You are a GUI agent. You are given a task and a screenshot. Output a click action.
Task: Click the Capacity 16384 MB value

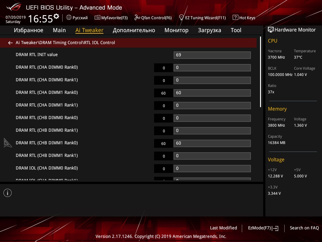(277, 143)
